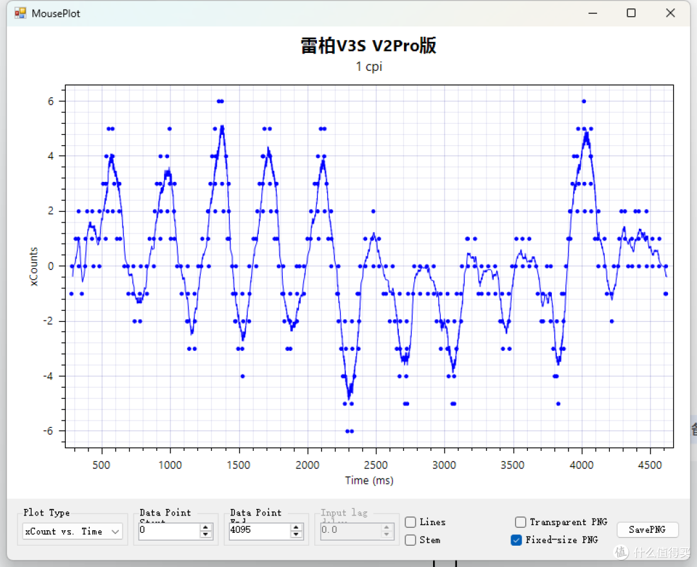Screen dimensions: 697x567
Task: Enable the Lines checkbox
Action: click(x=410, y=522)
